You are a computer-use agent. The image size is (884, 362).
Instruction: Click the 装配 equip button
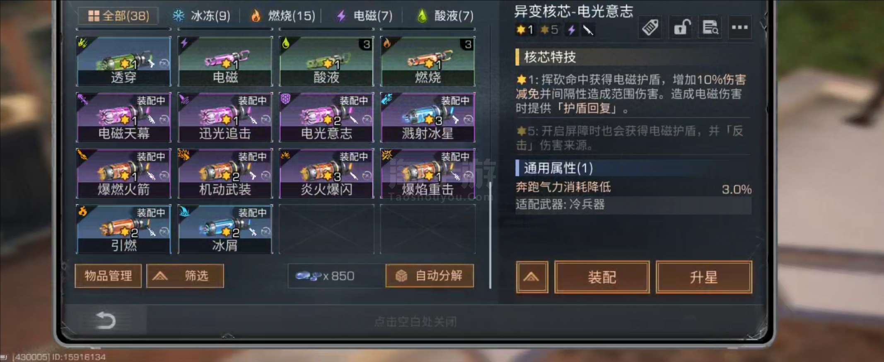click(602, 277)
